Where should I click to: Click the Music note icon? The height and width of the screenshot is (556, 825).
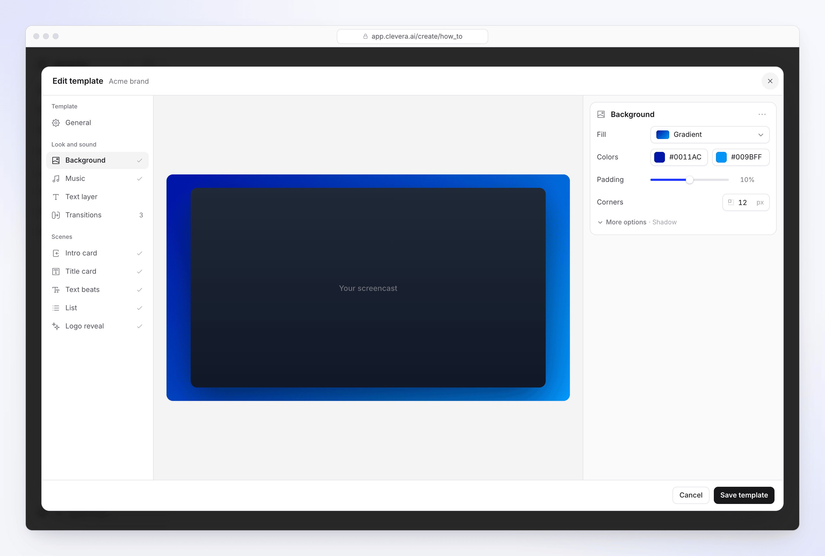click(56, 179)
